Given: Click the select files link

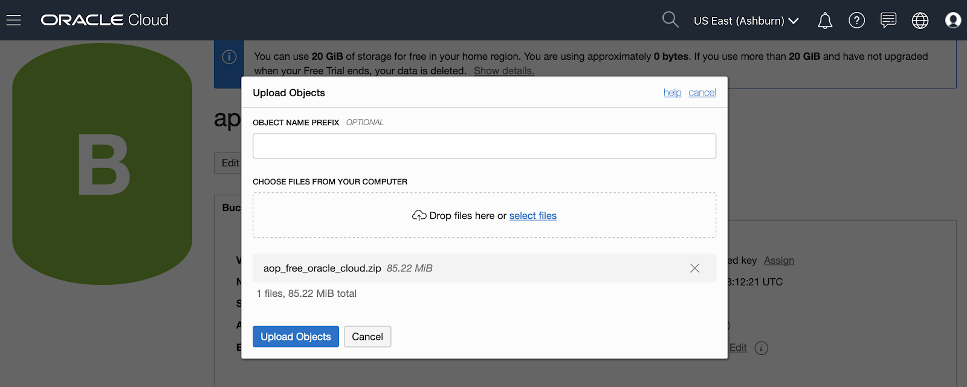Looking at the screenshot, I should tap(533, 216).
